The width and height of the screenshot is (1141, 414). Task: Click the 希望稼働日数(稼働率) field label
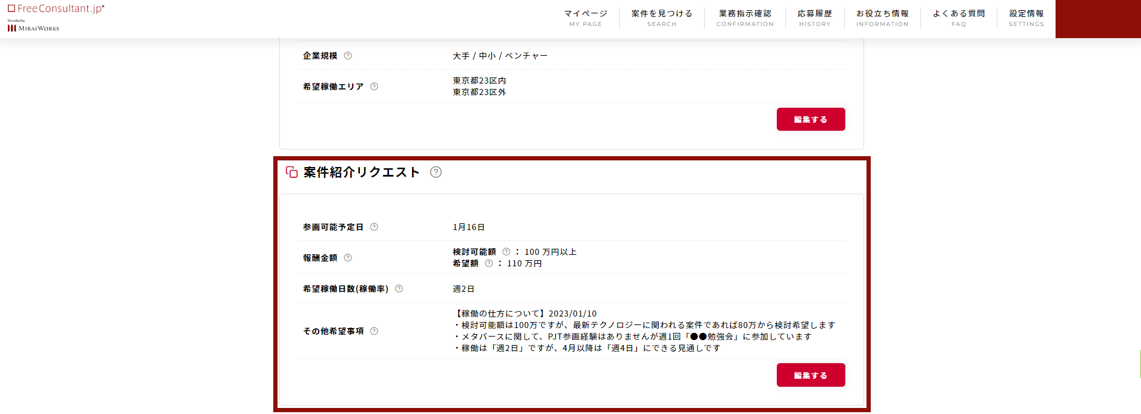[x=345, y=289]
